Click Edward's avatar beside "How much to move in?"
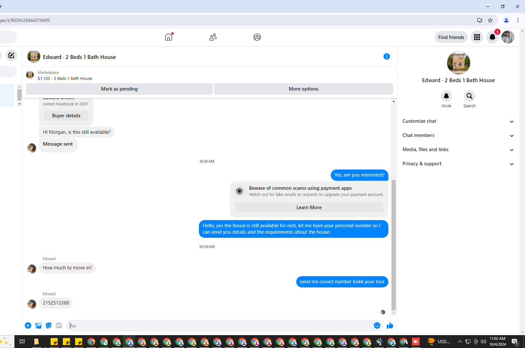The image size is (525, 348). click(x=32, y=269)
